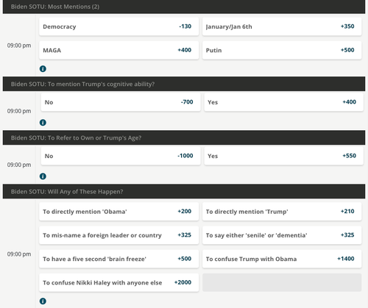Screen dimensions: 368x308
Task: Pick January/Jan 6th at +350
Action: point(282,26)
